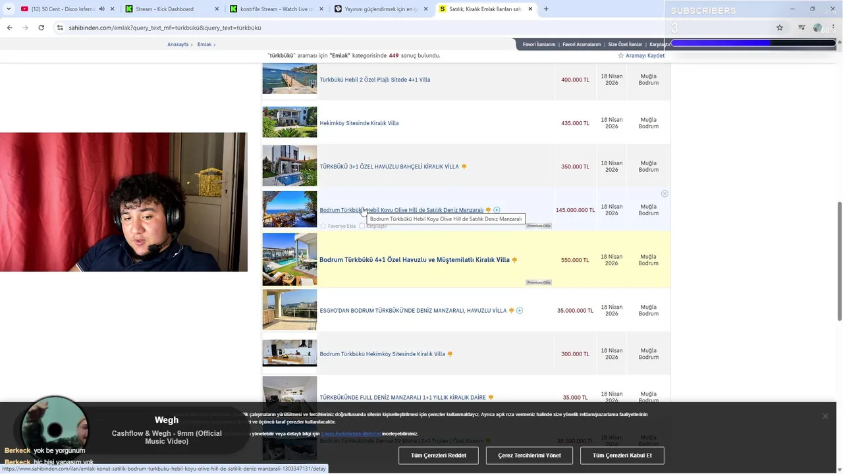This screenshot has width=843, height=474.
Task: Click the Favoriye Ekle star icon
Action: (323, 226)
